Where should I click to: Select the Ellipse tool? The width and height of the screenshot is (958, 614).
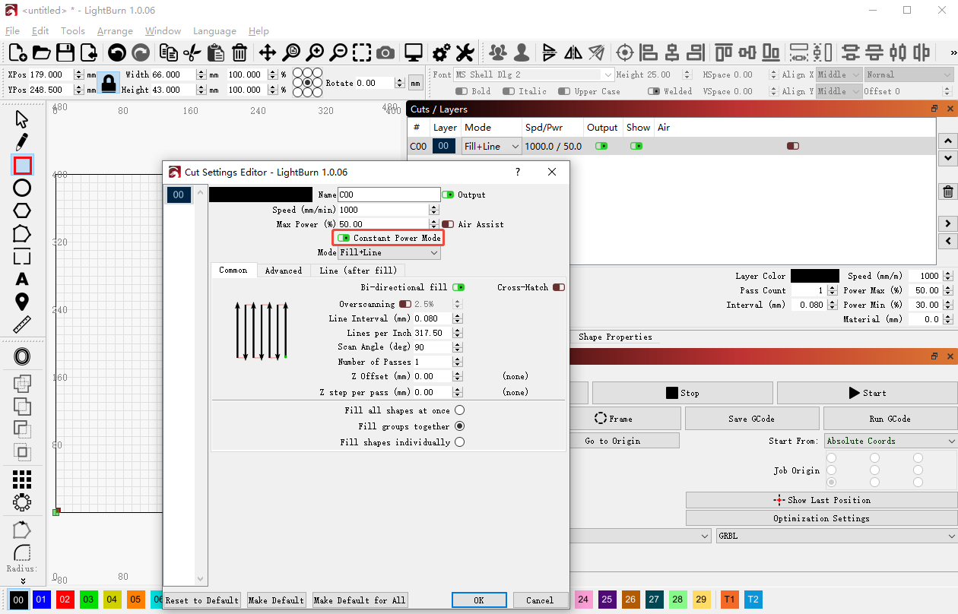pos(22,188)
